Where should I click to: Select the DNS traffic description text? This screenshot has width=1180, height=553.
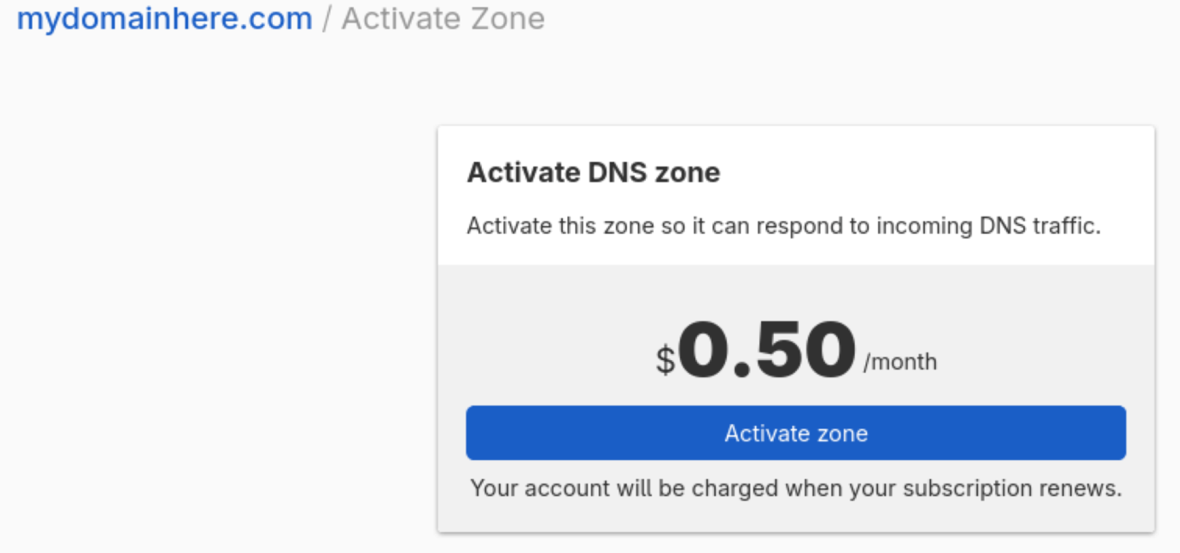784,226
